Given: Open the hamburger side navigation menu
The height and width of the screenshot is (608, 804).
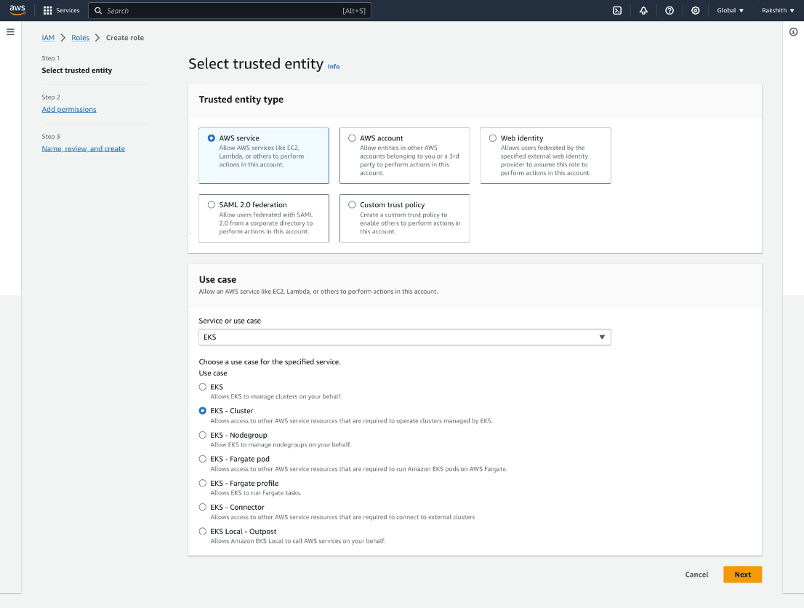Looking at the screenshot, I should (x=10, y=32).
